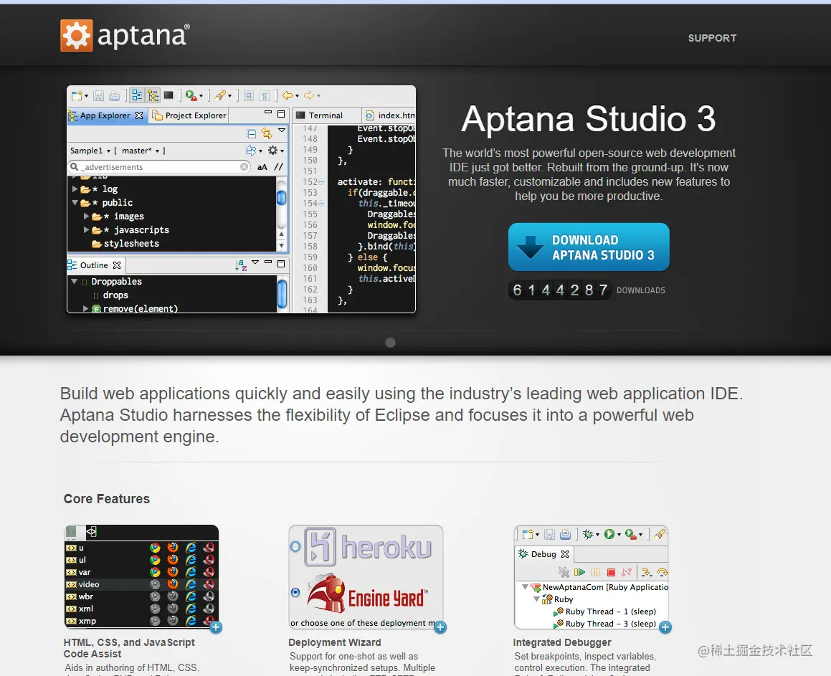The height and width of the screenshot is (676, 831).
Task: Click the fold marker at line 152
Action: 321,181
